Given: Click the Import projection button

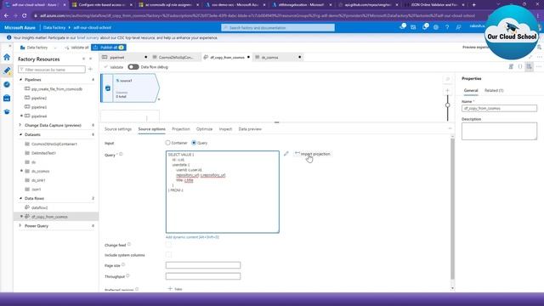Looking at the screenshot, I should point(313,154).
